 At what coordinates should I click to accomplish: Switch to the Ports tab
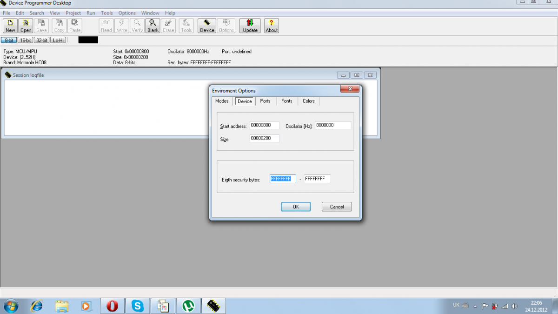[x=265, y=101]
